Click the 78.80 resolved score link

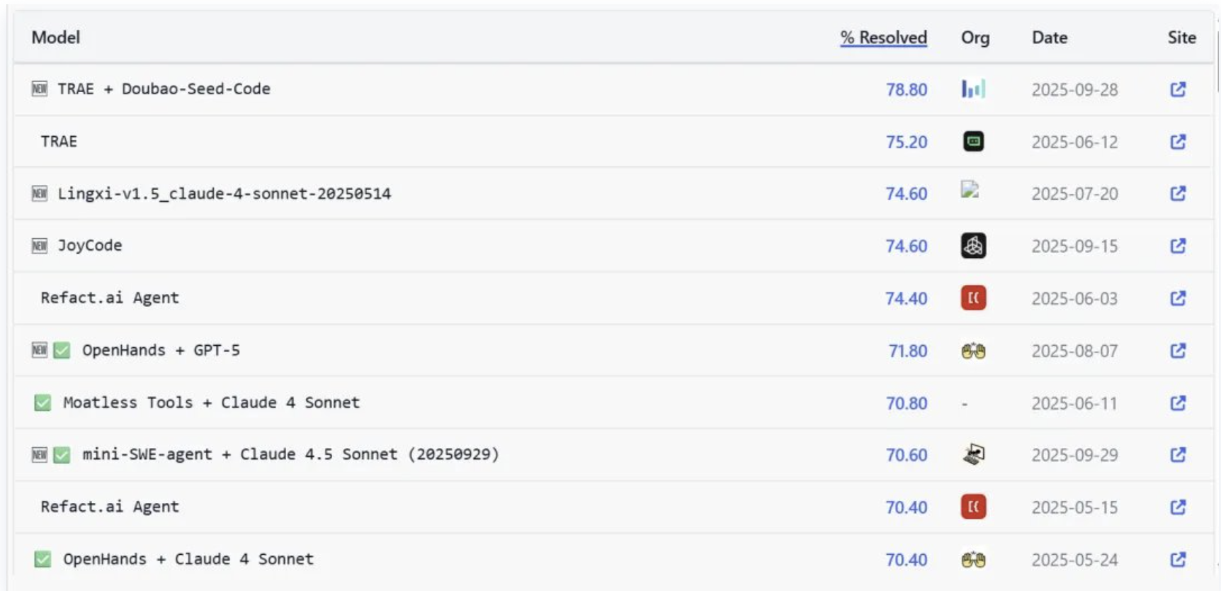coord(906,90)
